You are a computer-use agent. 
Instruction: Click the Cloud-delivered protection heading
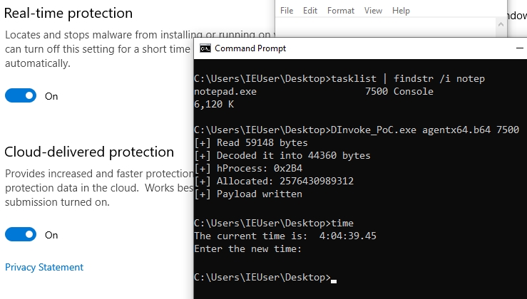(x=89, y=152)
